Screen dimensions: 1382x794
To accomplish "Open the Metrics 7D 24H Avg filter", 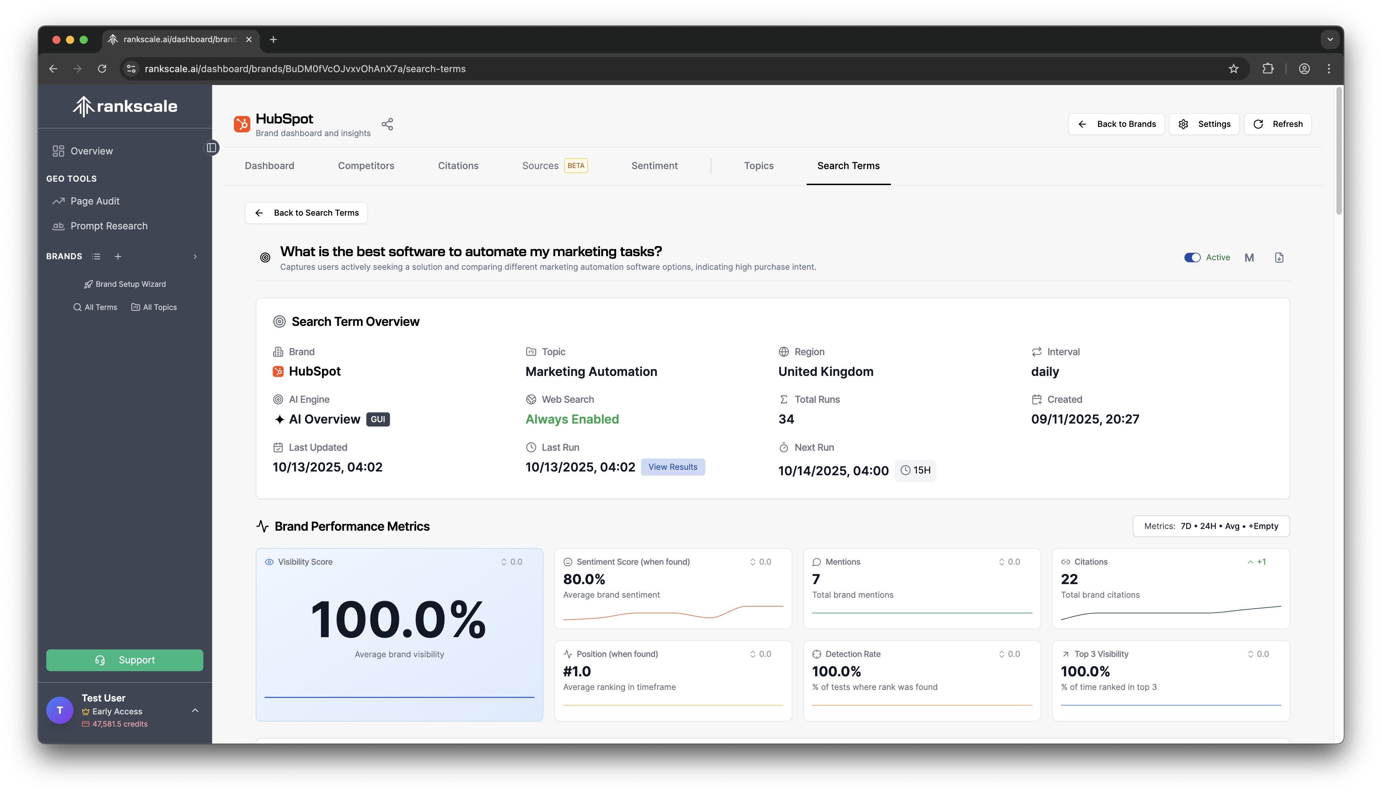I will (1211, 526).
